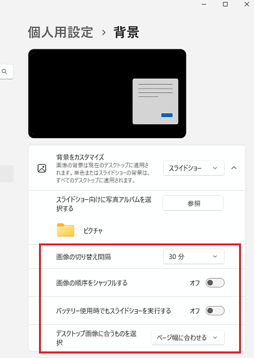Click the breadcrumb chevron after 個人用設定

click(104, 33)
